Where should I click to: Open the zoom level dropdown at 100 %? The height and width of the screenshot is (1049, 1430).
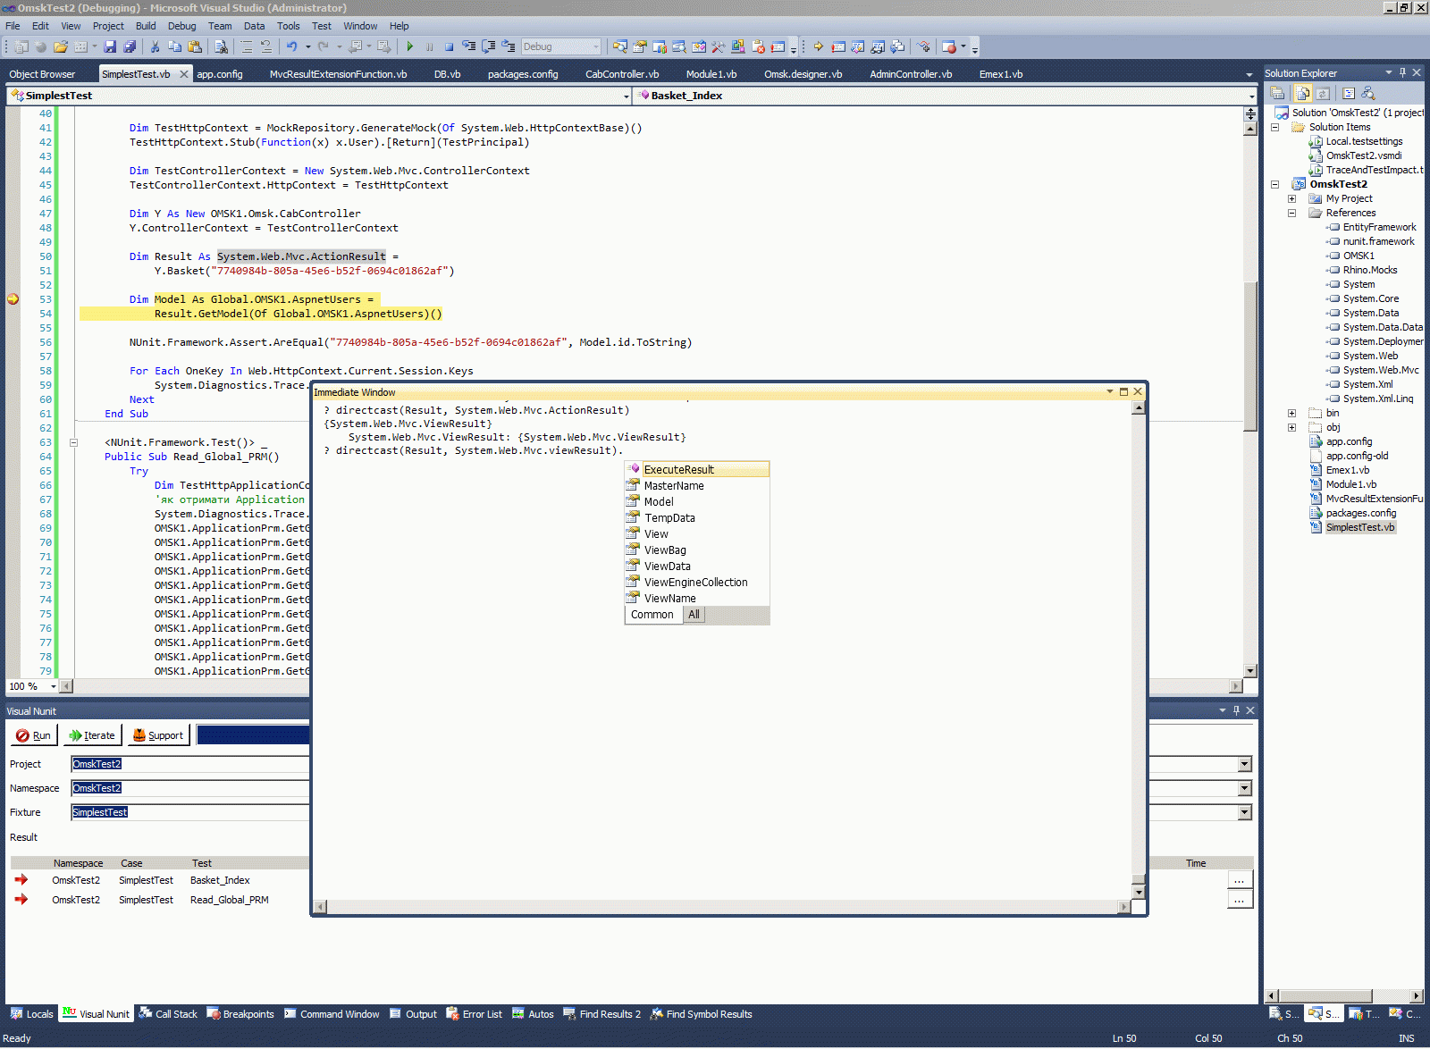pos(54,686)
